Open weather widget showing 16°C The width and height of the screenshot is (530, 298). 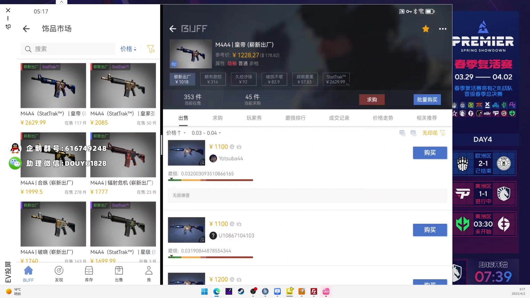click(13, 291)
